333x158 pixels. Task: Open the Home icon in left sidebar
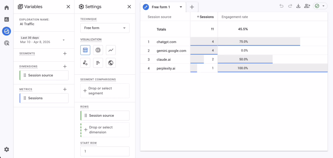point(7,8)
